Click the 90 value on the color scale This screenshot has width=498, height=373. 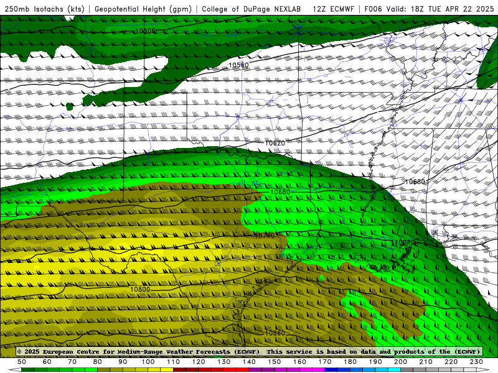(x=123, y=362)
